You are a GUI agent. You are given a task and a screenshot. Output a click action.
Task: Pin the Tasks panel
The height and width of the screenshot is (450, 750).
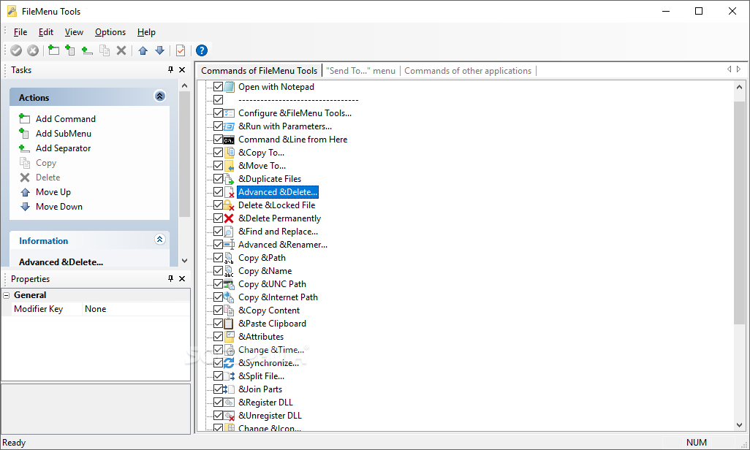click(171, 70)
